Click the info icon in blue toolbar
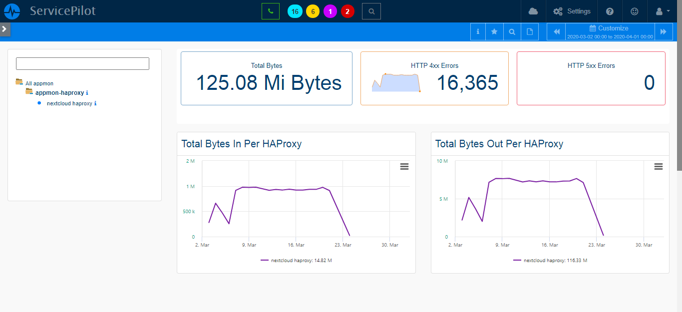 pos(478,31)
